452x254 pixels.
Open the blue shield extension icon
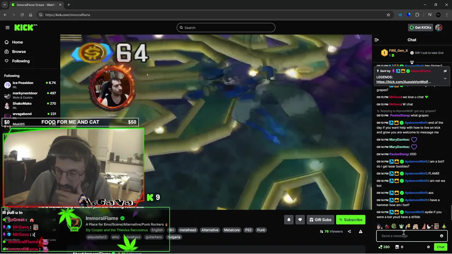(x=409, y=15)
